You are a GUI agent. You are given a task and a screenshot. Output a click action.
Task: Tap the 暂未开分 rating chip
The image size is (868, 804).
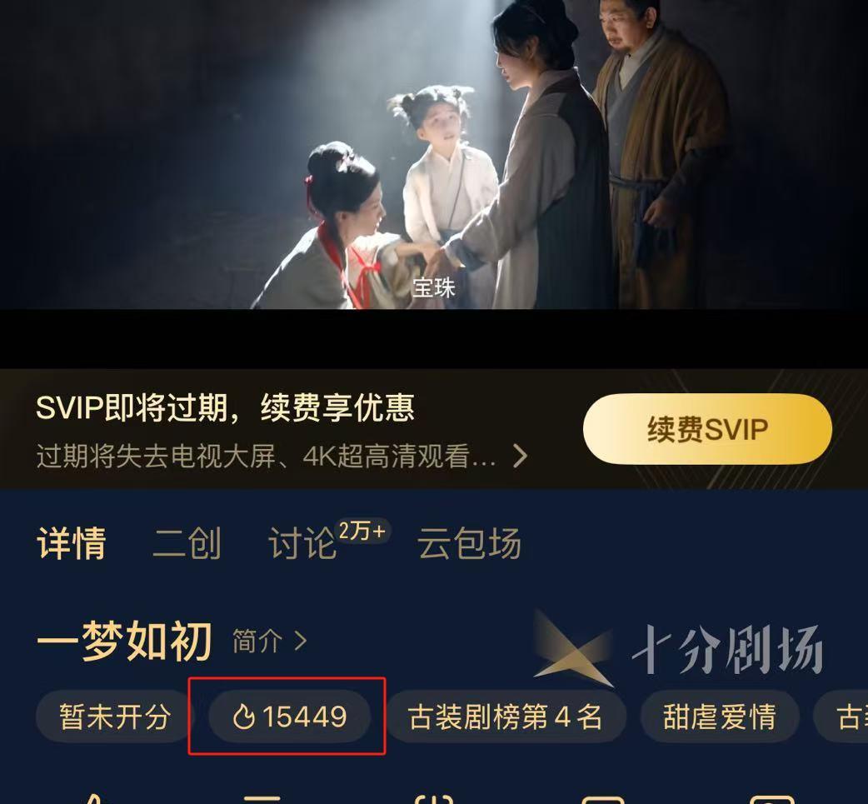tap(115, 717)
